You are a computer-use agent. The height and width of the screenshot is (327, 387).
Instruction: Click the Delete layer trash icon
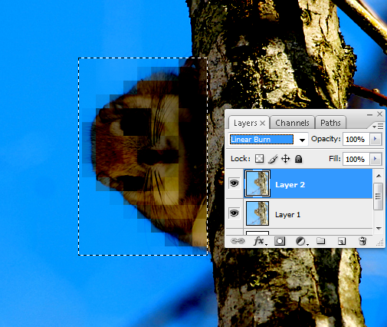pyautogui.click(x=362, y=241)
